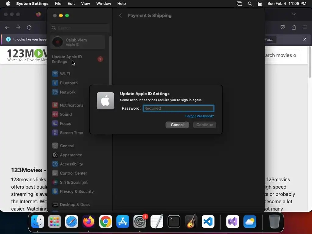Open the cloud weather app in Dock
The image size is (312, 234).
point(250,222)
